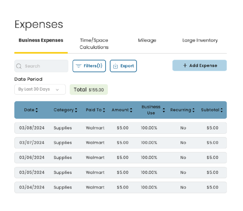
Task: Switch to the Time/Space Calculations tab
Action: (x=94, y=44)
